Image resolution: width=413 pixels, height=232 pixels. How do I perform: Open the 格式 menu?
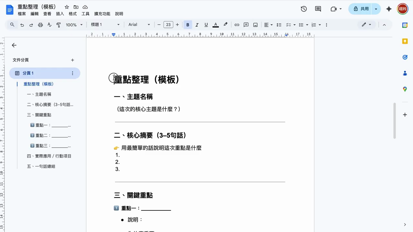point(73,14)
